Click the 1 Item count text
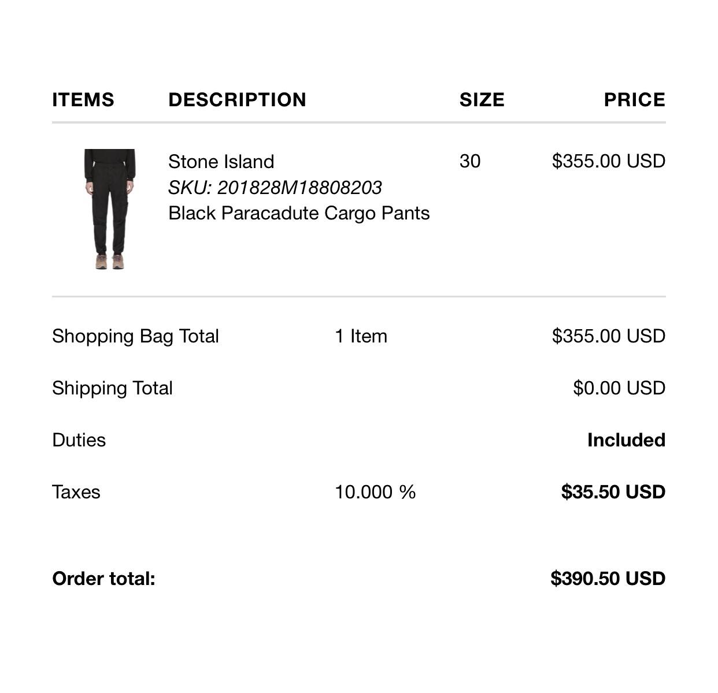The height and width of the screenshot is (693, 718). pyautogui.click(x=361, y=336)
